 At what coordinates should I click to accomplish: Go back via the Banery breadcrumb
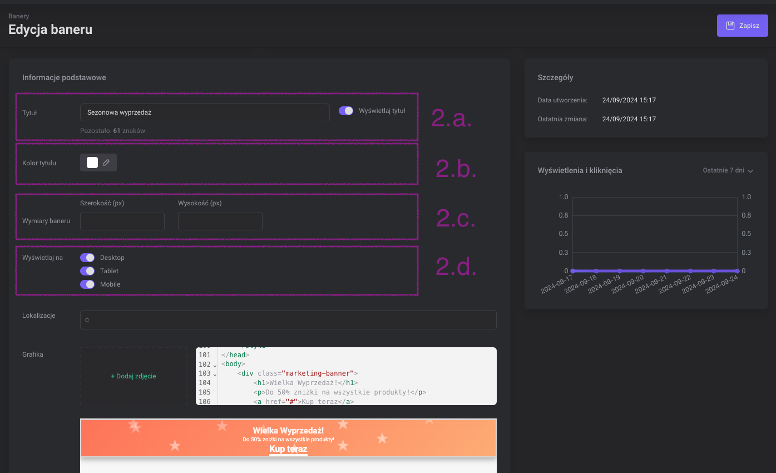[x=19, y=16]
